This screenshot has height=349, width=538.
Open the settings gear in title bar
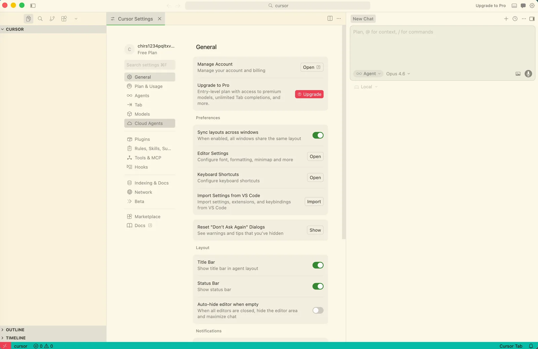tap(532, 6)
